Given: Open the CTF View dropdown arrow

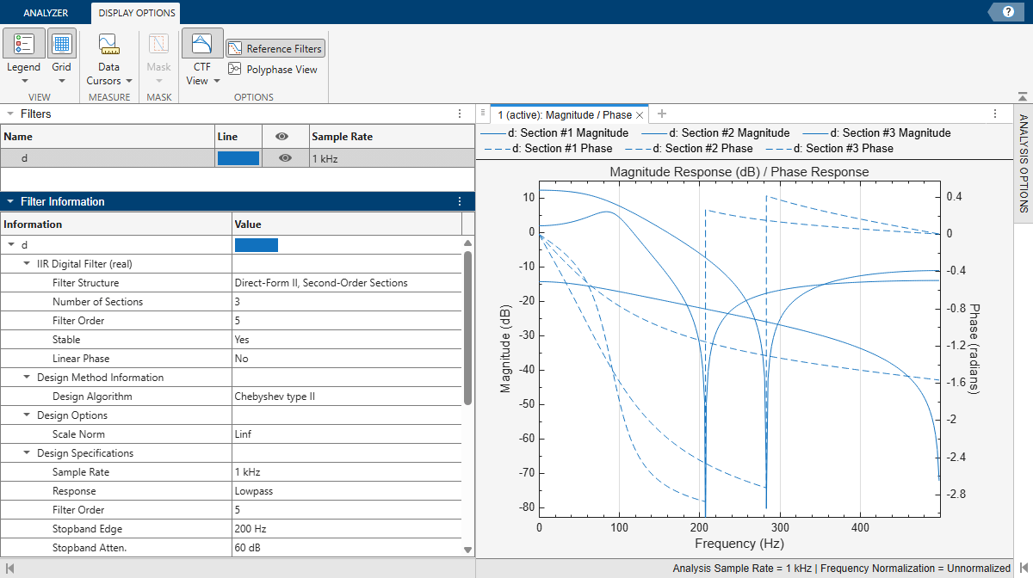Looking at the screenshot, I should (217, 81).
